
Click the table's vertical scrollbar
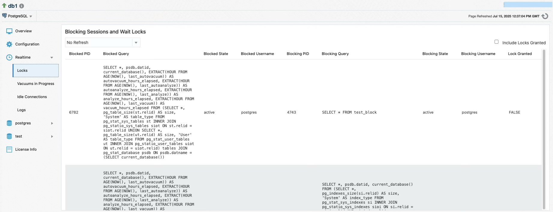tap(544, 129)
